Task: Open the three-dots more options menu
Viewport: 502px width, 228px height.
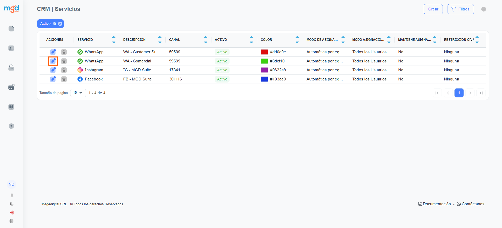Action: [x=483, y=9]
